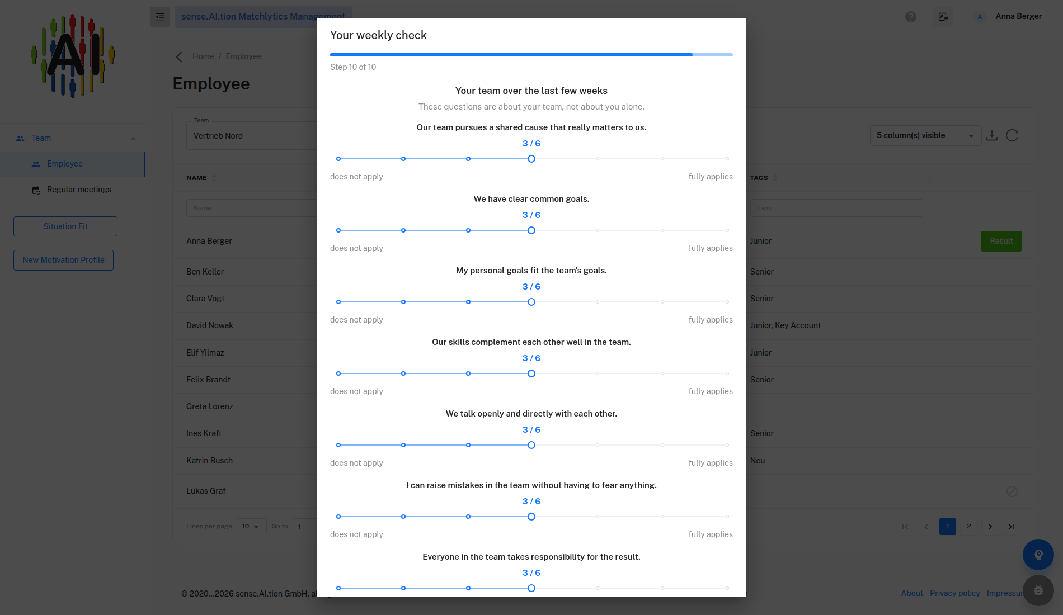The width and height of the screenshot is (1063, 615).
Task: Toggle the sidebar menu icon
Action: (x=160, y=17)
